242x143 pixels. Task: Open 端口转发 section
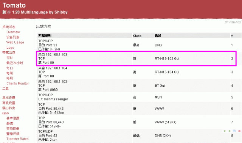coord(9,108)
